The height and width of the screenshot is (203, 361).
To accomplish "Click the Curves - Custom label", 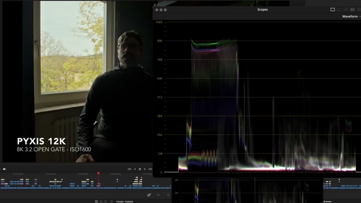I will point(125,202).
